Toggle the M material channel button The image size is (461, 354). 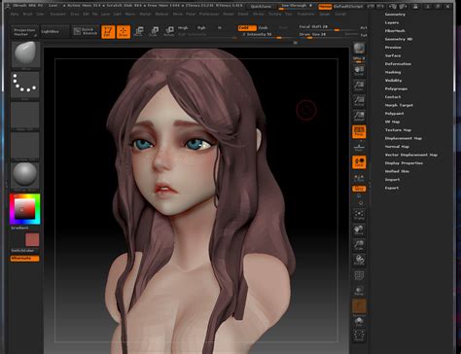(x=220, y=28)
